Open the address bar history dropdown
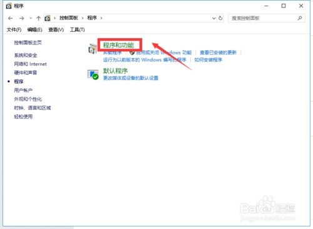 point(214,18)
